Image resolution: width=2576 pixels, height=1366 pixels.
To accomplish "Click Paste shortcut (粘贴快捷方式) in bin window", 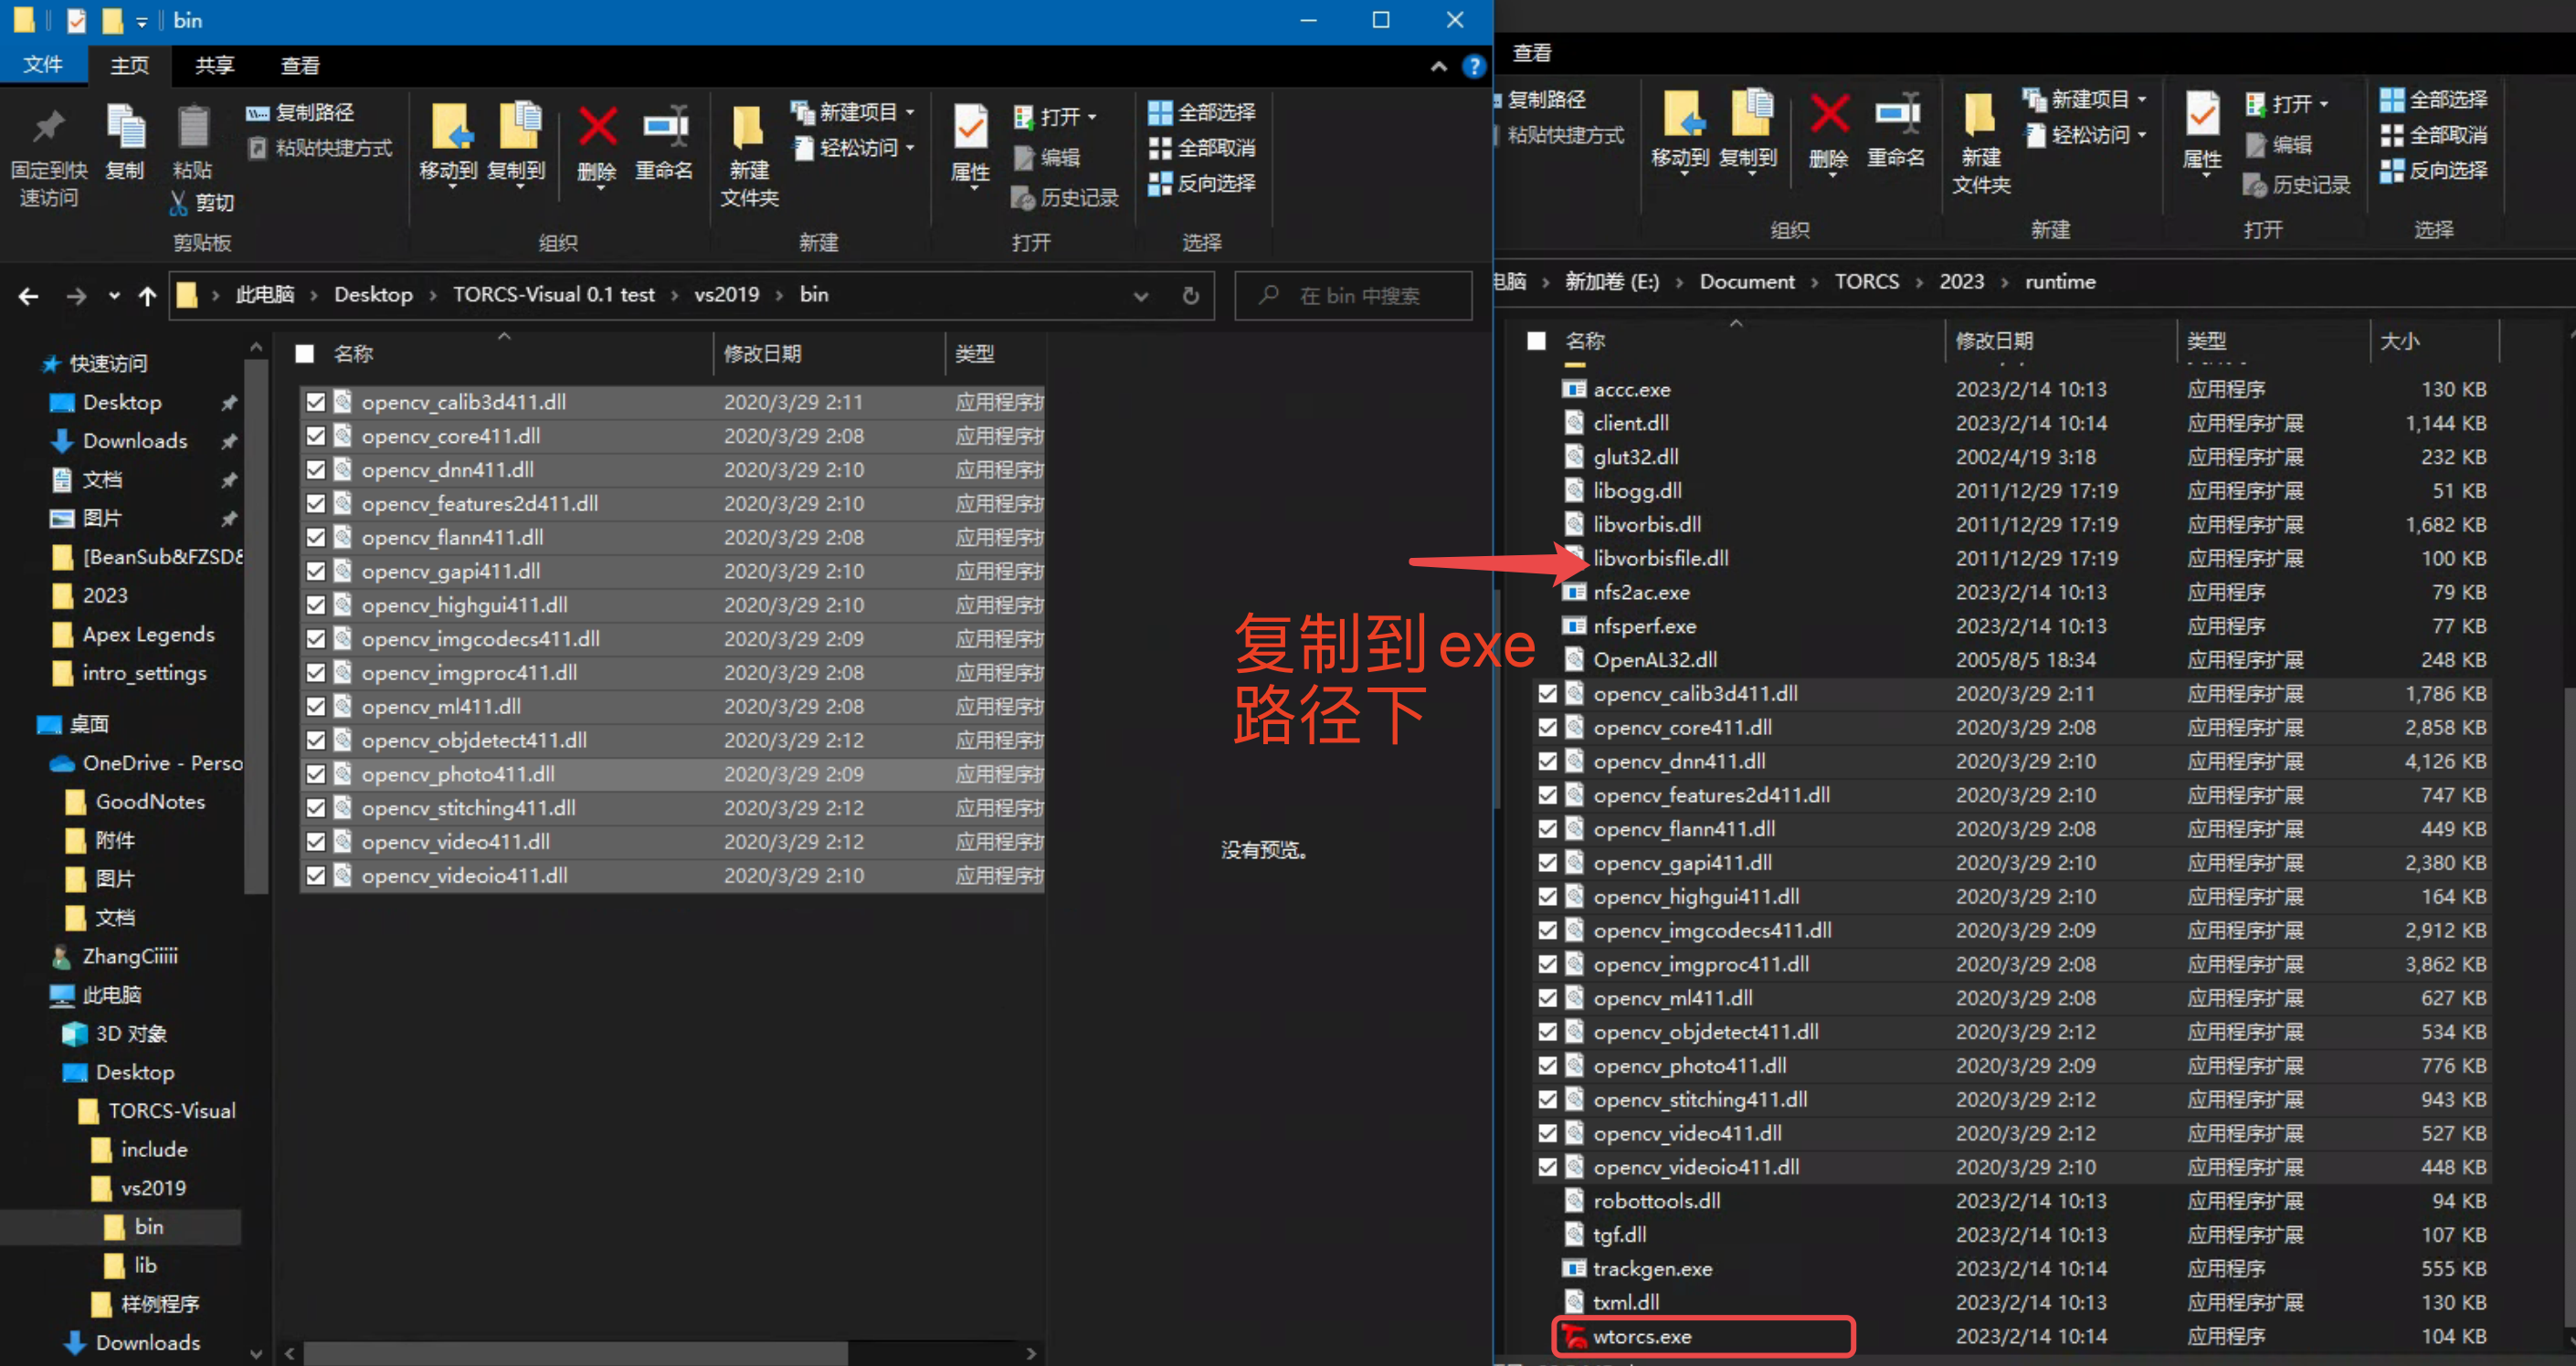I will coord(321,148).
